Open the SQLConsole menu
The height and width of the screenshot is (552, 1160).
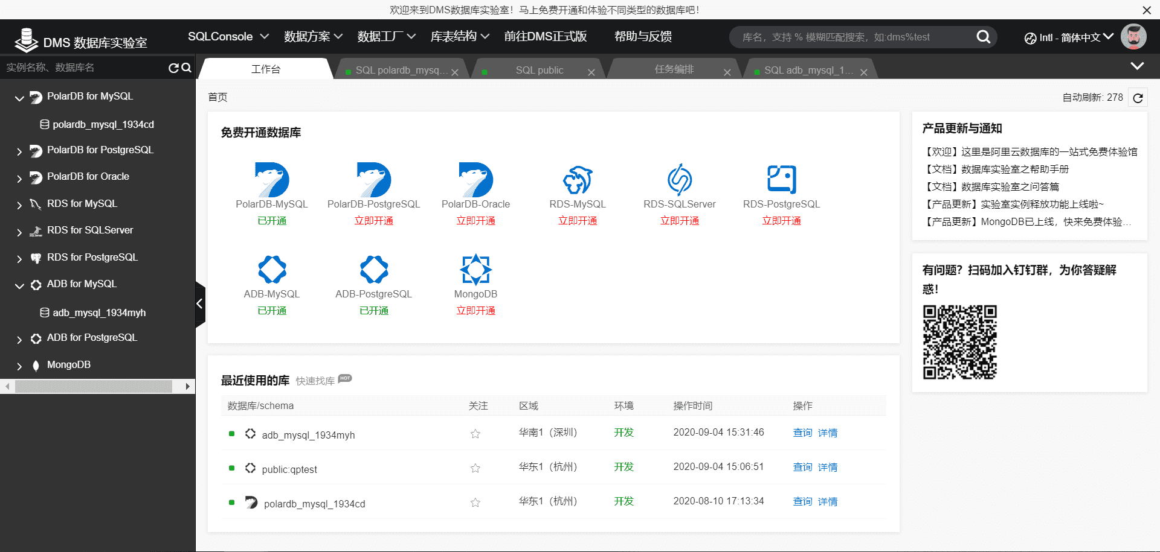point(228,36)
